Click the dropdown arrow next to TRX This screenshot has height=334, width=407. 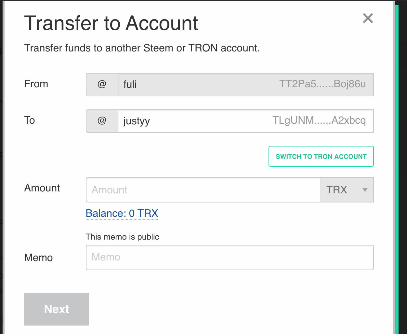365,190
